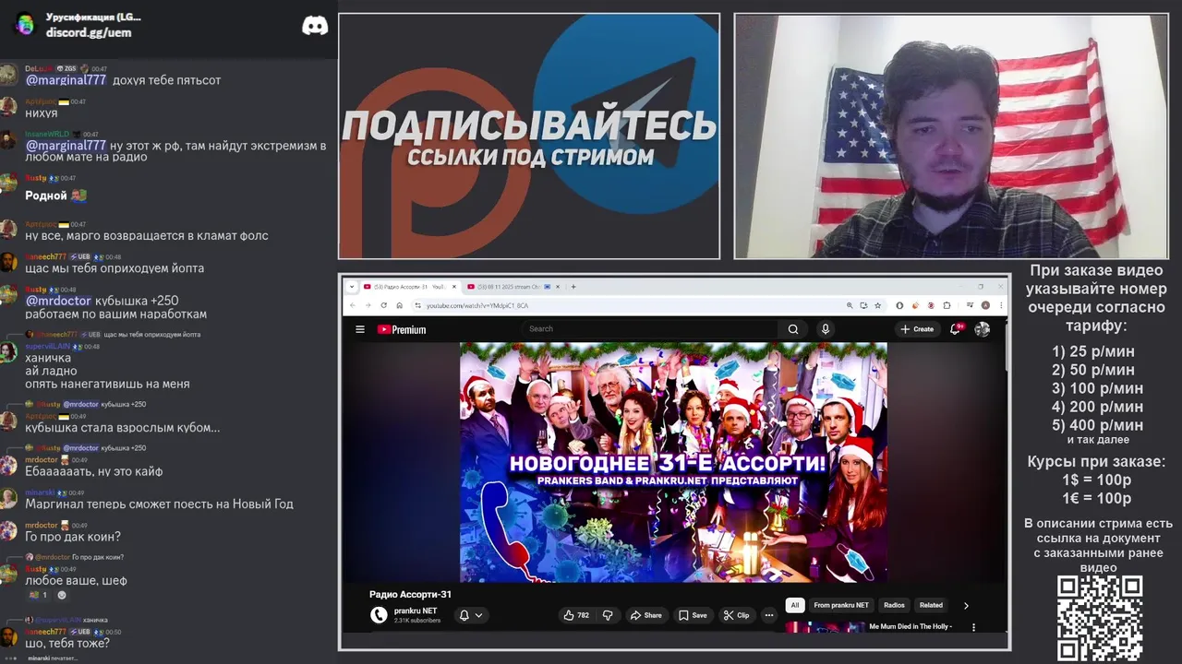Image resolution: width=1182 pixels, height=664 pixels.
Task: Open more actions ellipsis under video
Action: pos(768,615)
